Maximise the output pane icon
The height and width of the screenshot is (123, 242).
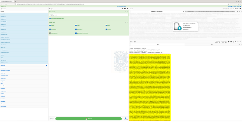coord(240,42)
